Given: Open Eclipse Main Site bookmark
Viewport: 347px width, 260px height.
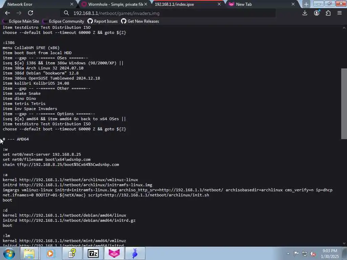Looking at the screenshot, I should tap(21, 21).
